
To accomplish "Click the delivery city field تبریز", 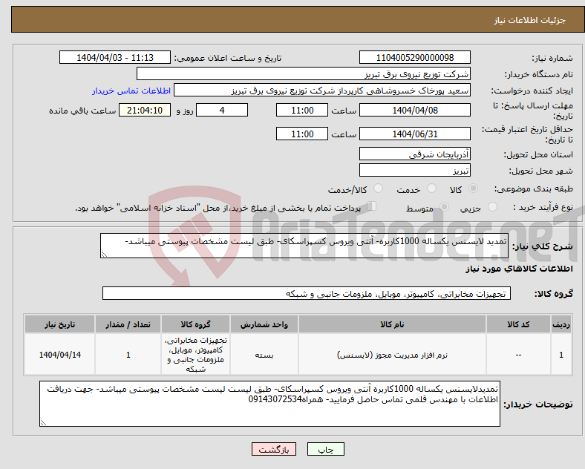I will [x=414, y=170].
